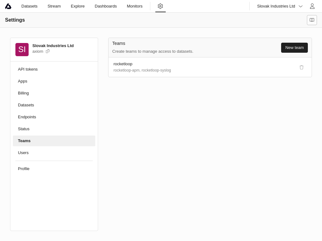Image resolution: width=322 pixels, height=241 pixels.
Task: Create a new team
Action: pos(294,48)
